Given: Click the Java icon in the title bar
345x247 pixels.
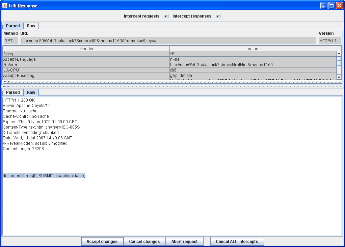Looking at the screenshot, I should [x=5, y=6].
